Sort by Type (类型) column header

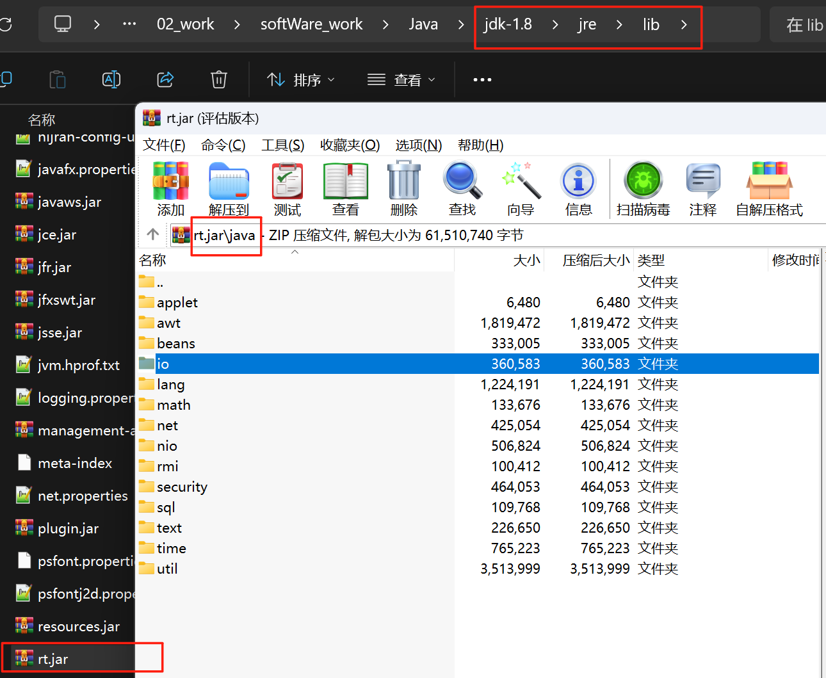701,260
